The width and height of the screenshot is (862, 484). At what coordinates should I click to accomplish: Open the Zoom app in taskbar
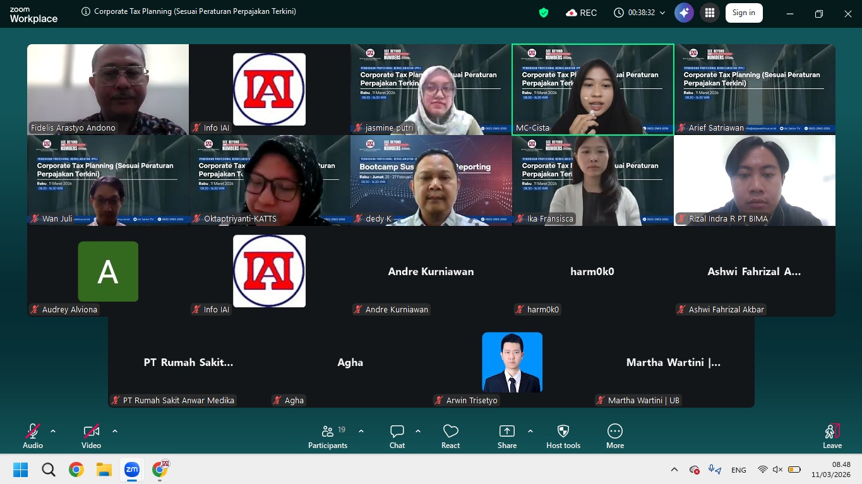coord(131,469)
